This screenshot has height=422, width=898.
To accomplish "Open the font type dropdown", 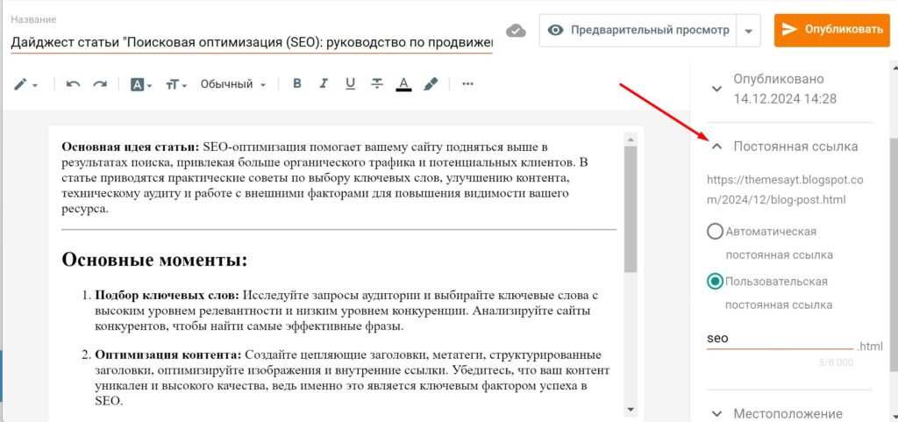I will tap(141, 85).
